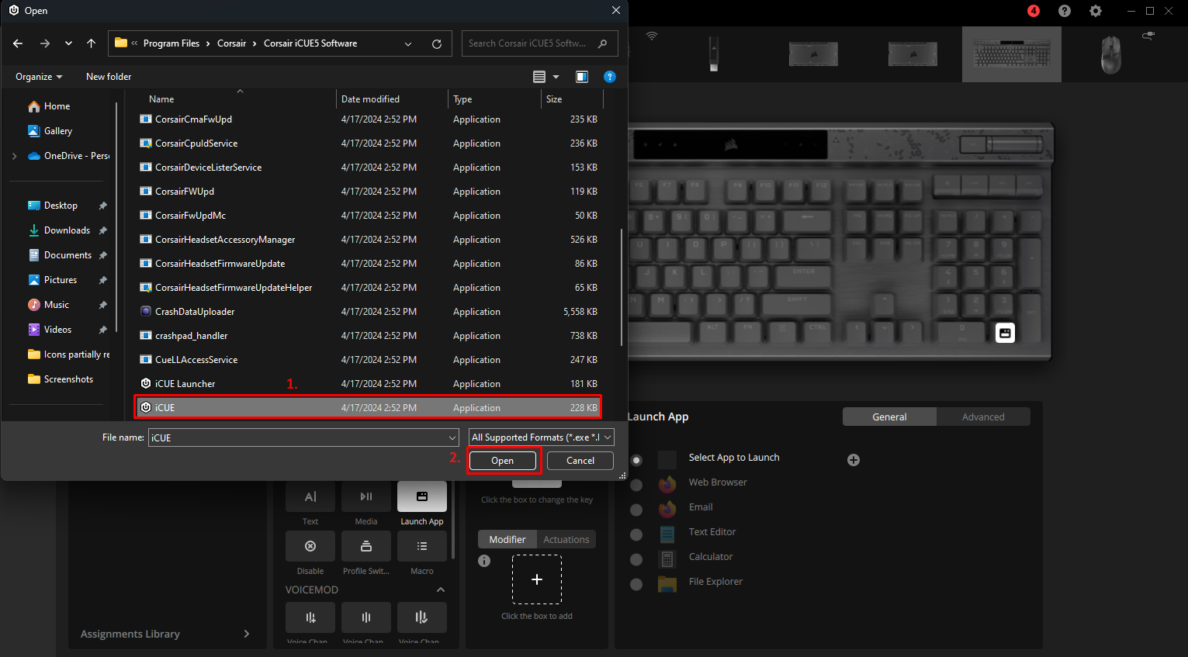Cancel the file selection dialog
The width and height of the screenshot is (1188, 657).
580,460
